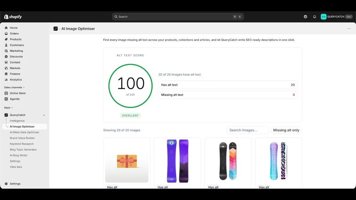The height and width of the screenshot is (200, 356).
Task: Click the Agentic channel icon
Action: pos(6,99)
